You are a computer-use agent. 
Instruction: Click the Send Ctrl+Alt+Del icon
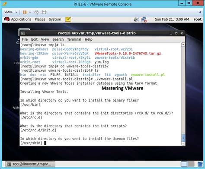click(x=36, y=12)
